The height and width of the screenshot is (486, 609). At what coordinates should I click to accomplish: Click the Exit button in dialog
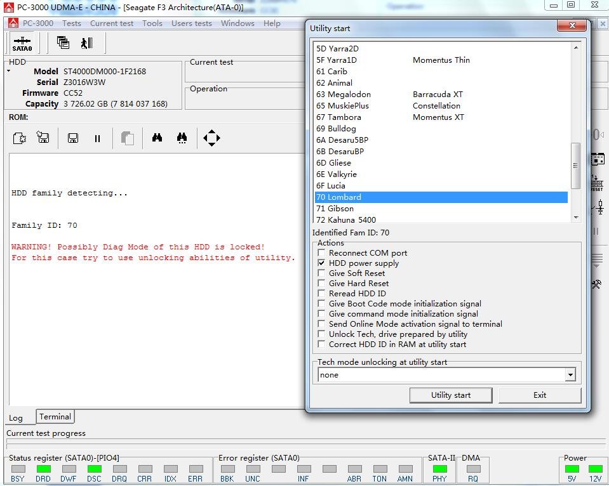pyautogui.click(x=539, y=395)
